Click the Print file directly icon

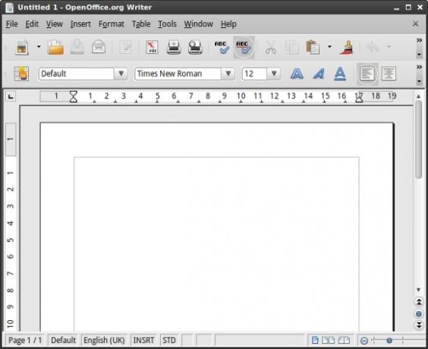tap(174, 47)
